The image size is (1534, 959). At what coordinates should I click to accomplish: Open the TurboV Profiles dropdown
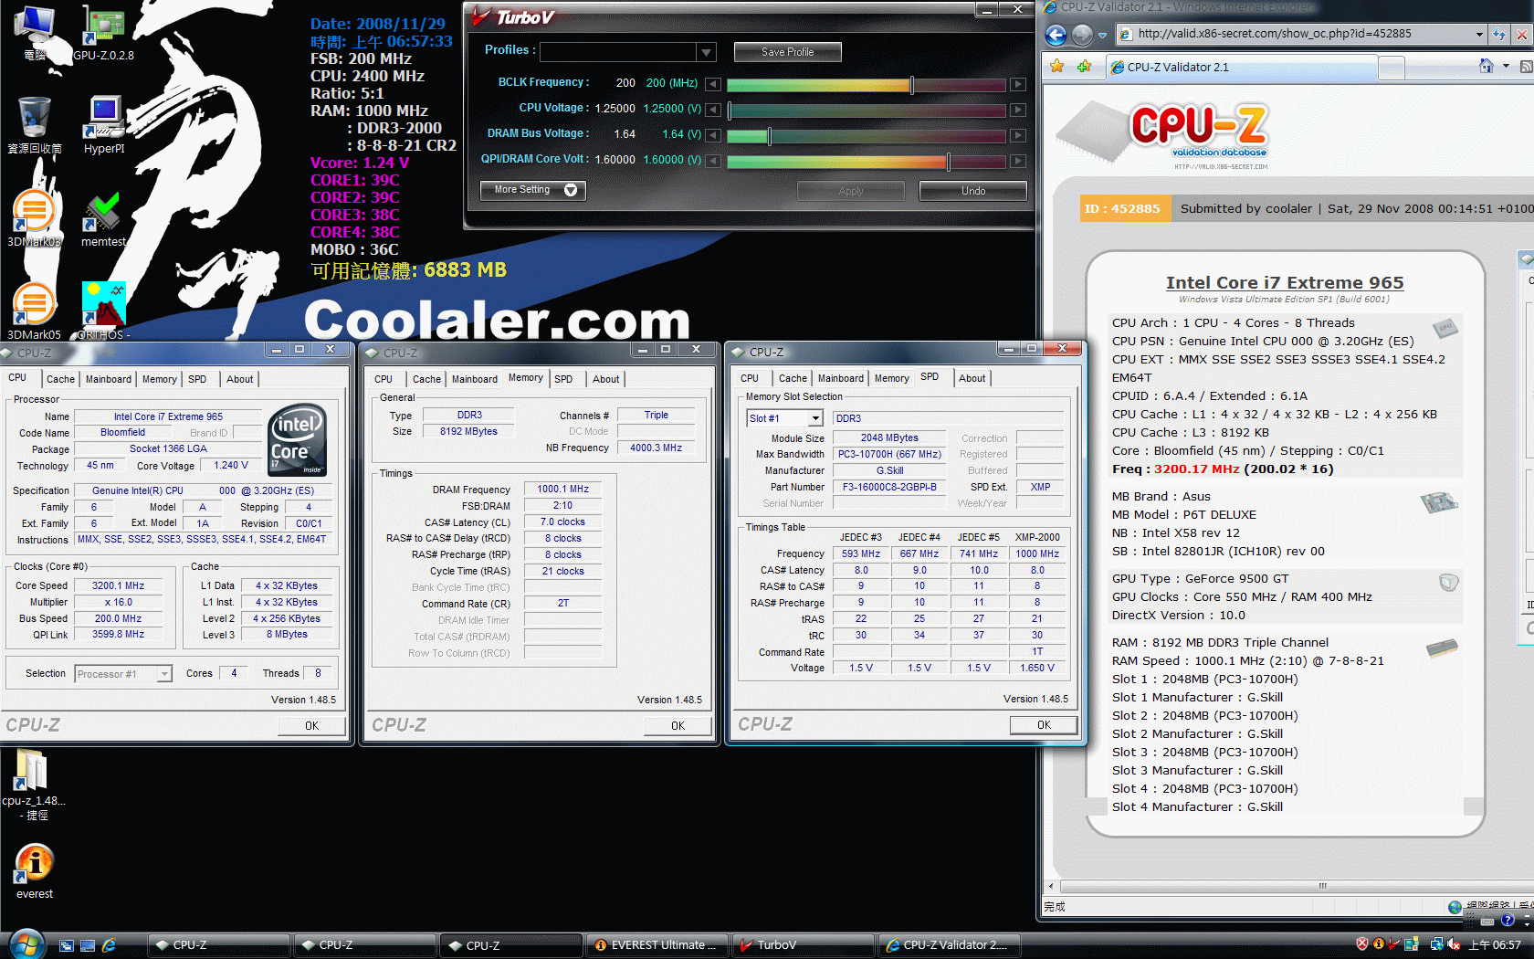click(x=706, y=52)
